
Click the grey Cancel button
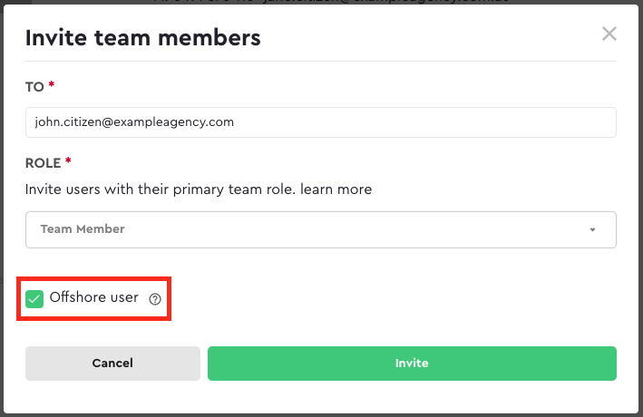click(x=112, y=364)
